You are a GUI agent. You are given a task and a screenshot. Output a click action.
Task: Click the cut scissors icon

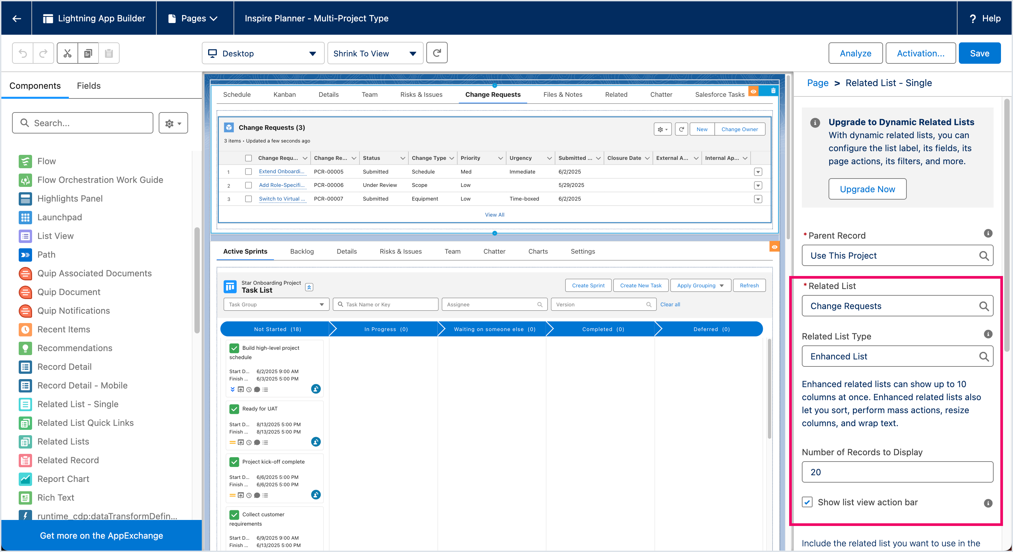tap(67, 53)
